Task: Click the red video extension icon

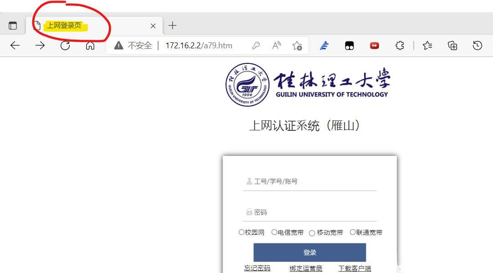Action: coord(375,46)
